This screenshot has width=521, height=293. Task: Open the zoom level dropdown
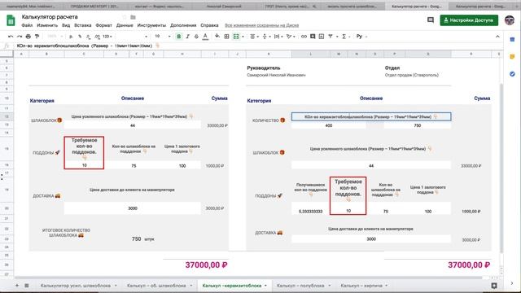[x=55, y=36]
